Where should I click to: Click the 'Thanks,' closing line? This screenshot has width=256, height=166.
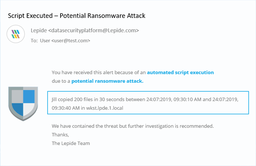click(61, 135)
